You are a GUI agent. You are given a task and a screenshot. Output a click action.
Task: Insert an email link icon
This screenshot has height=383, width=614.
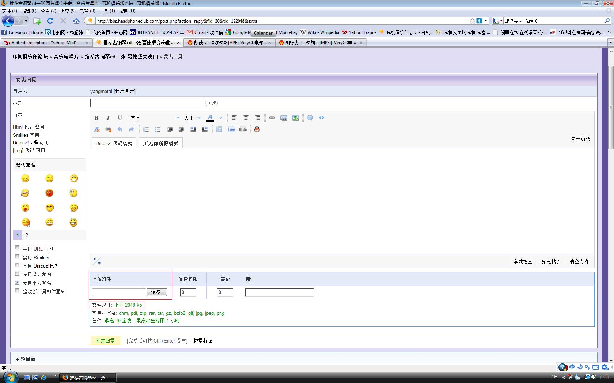point(284,118)
